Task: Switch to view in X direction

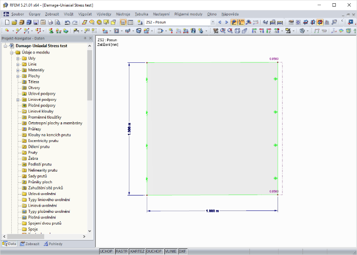Action: click(254, 30)
